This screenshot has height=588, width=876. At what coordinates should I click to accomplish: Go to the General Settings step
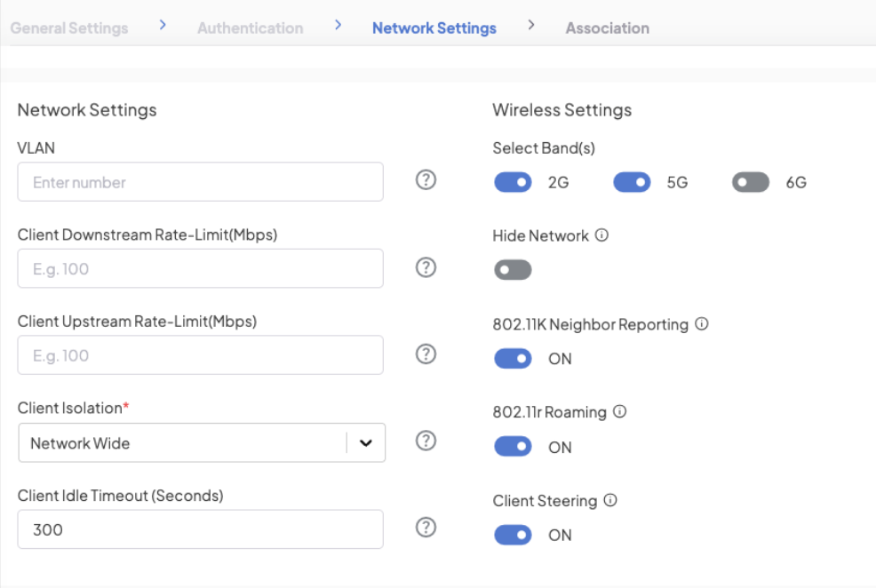pos(69,28)
